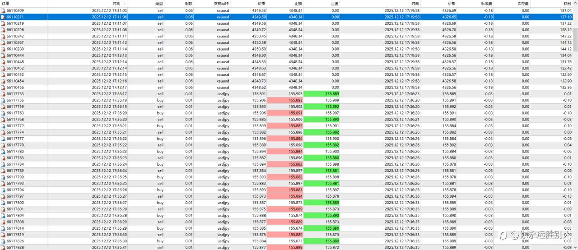The height and width of the screenshot is (250, 578).
Task: Click the order icon beside 66117768
Action: 3,119
